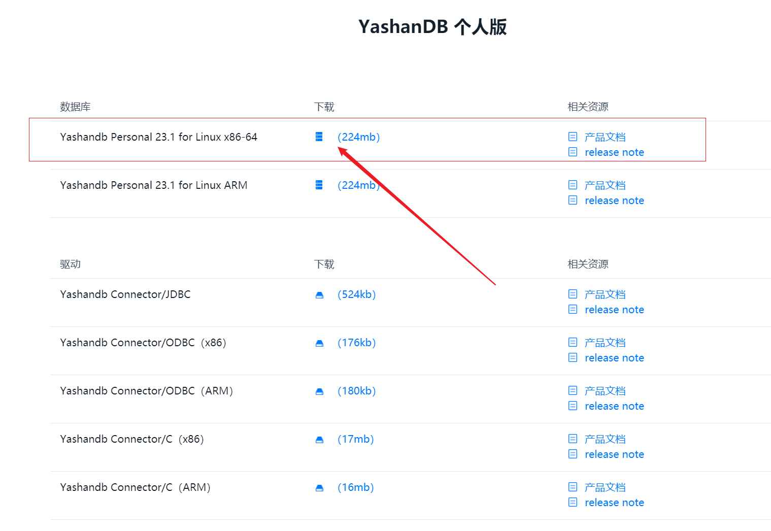This screenshot has width=771, height=531.
Task: Click the release note icon for Connector/C (x86)
Action: (573, 454)
